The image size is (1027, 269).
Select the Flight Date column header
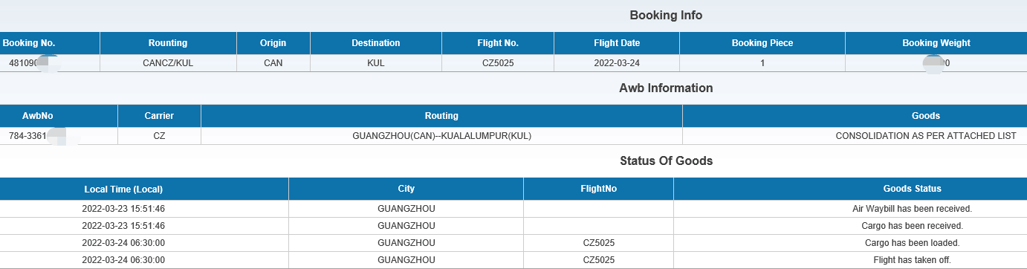(x=617, y=43)
